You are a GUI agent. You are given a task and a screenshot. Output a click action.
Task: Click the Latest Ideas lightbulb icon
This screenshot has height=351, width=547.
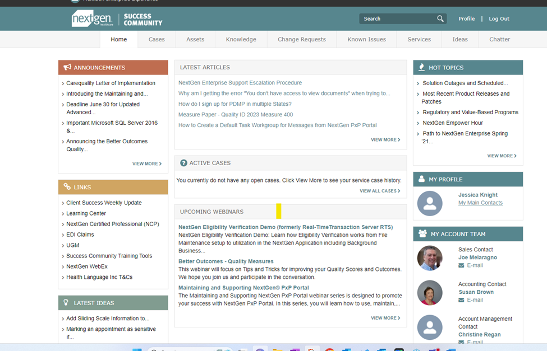click(67, 303)
